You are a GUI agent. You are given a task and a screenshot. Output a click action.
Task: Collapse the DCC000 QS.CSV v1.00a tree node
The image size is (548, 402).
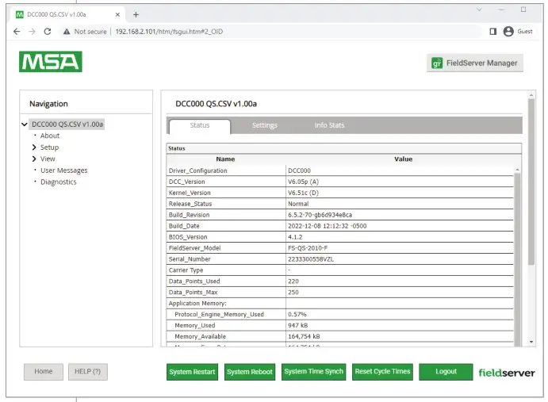click(x=25, y=124)
